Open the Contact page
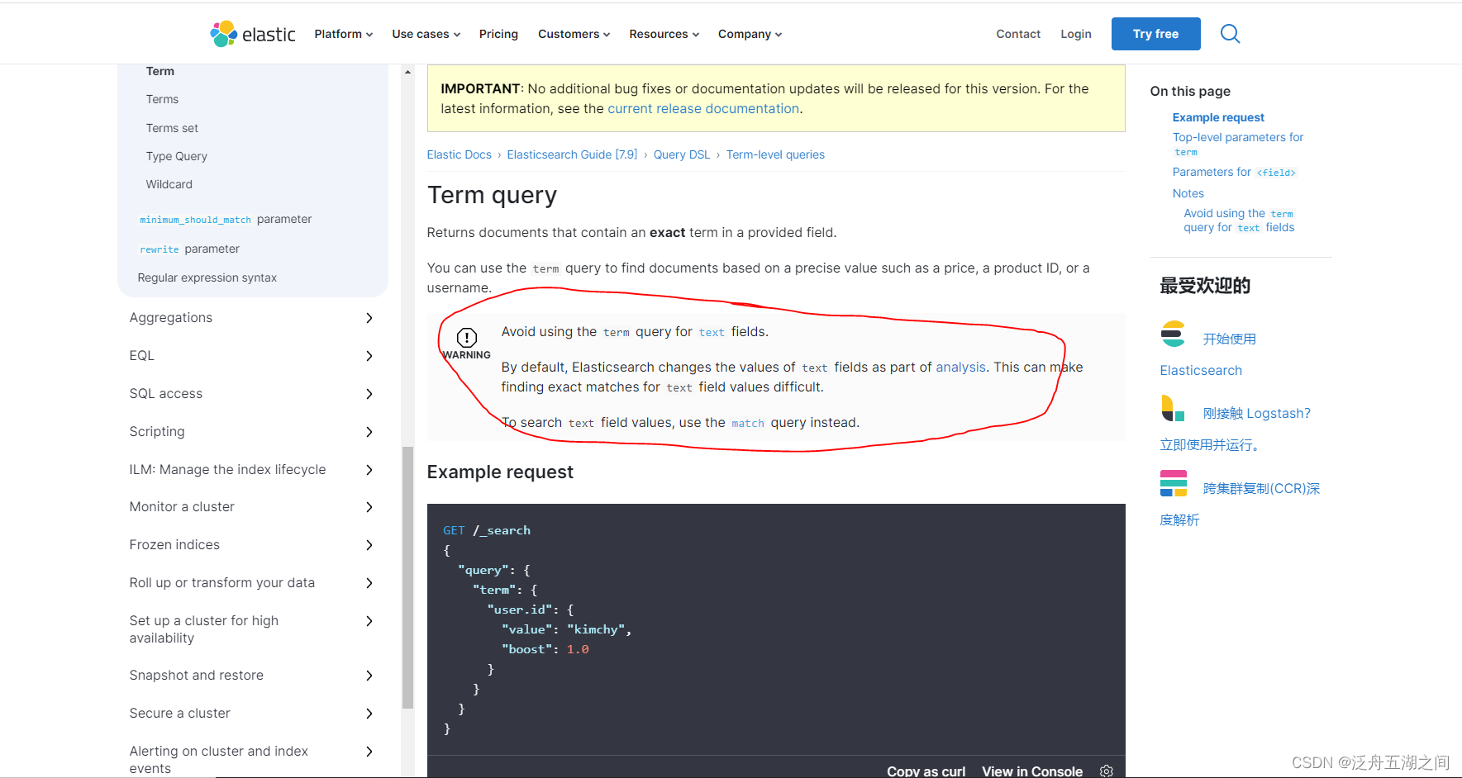The image size is (1462, 778). [1018, 34]
